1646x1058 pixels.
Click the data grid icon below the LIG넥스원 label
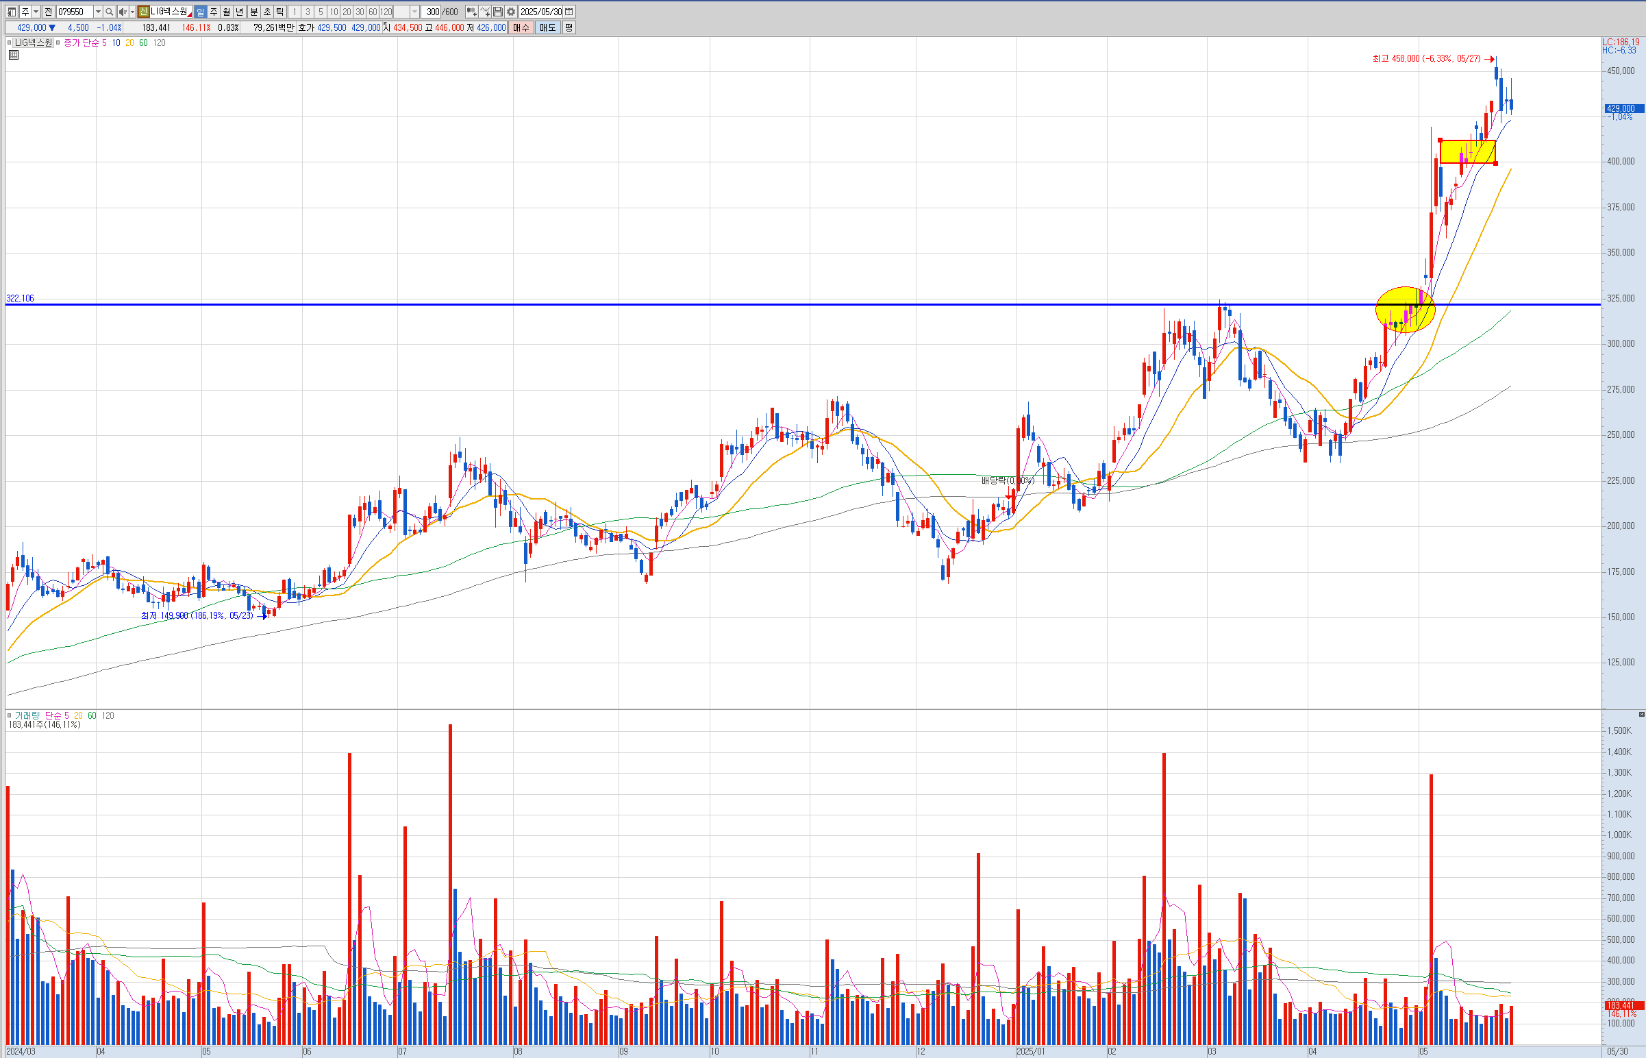(x=14, y=55)
